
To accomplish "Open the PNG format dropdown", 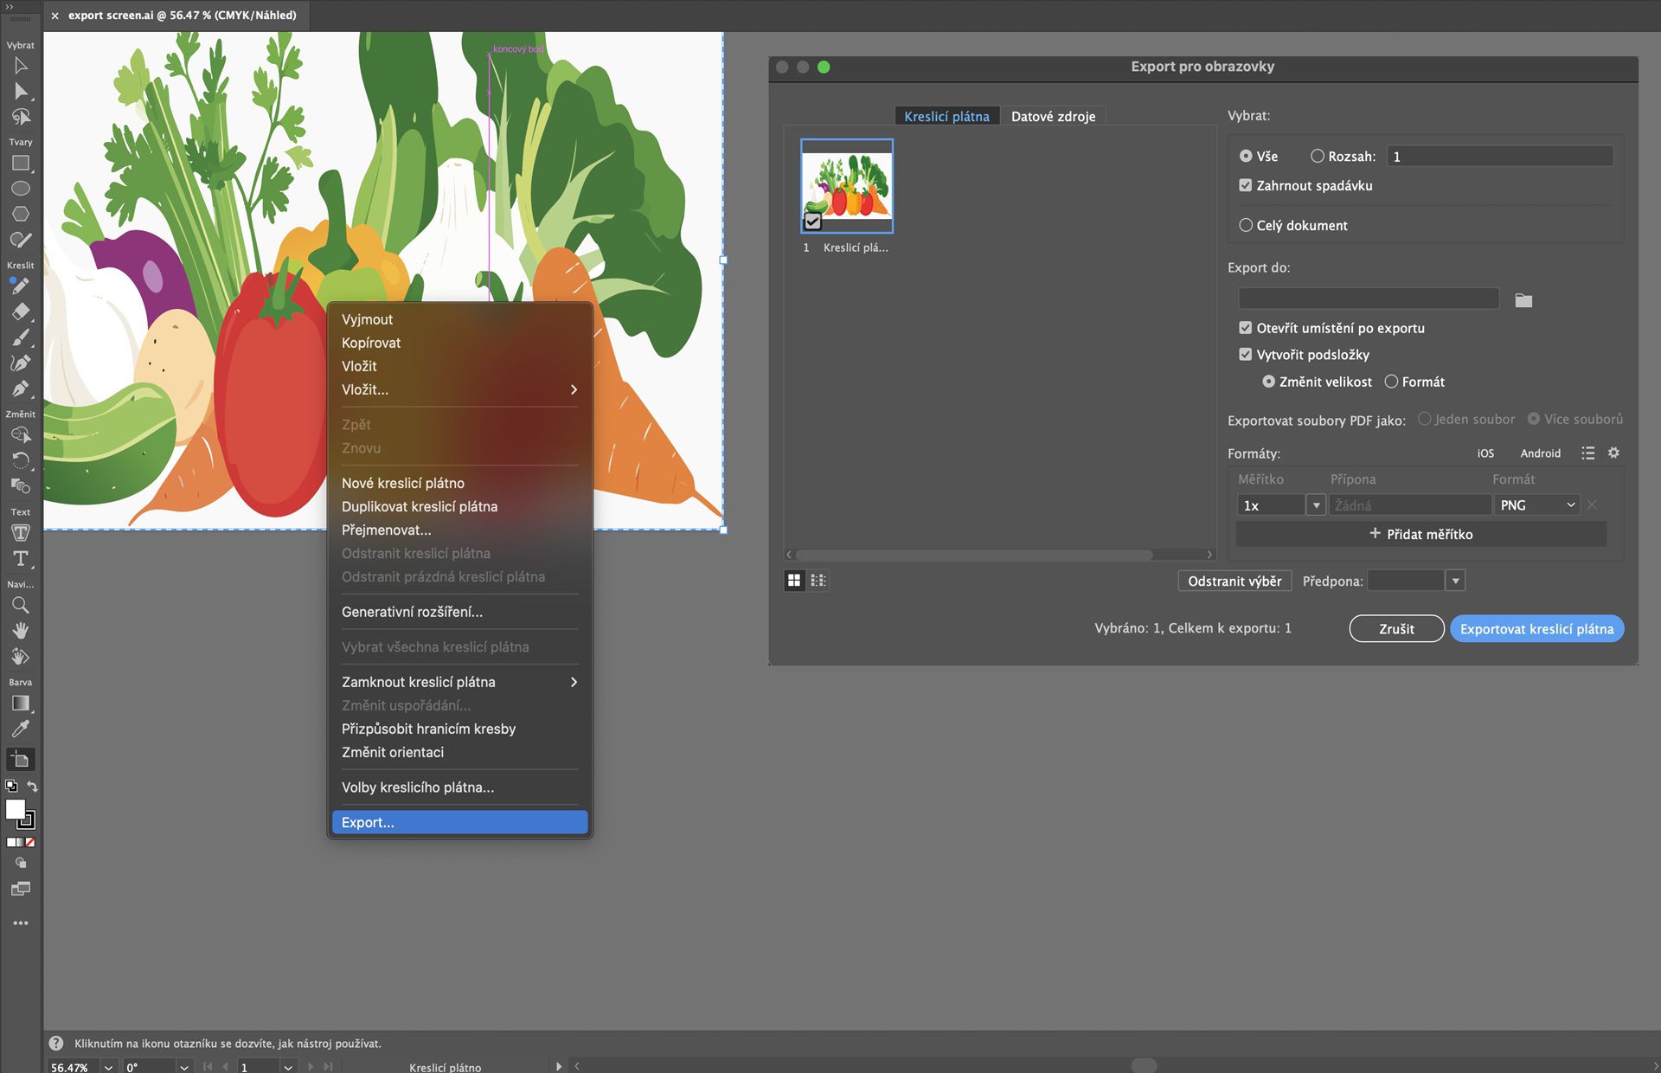I will click(x=1536, y=504).
